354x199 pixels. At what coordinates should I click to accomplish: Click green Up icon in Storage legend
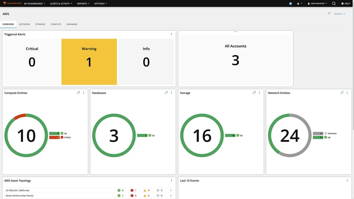[x=238, y=135]
